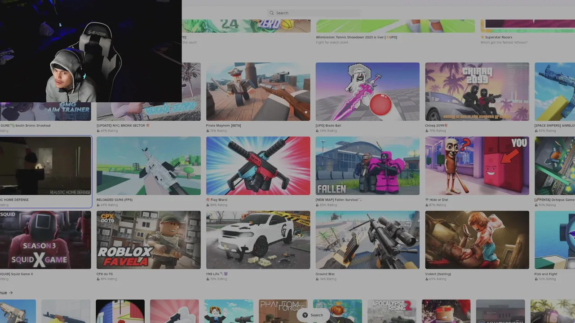Open the Realistic Home Defense thumbnail
Viewport: 575px width, 323px height.
coord(46,166)
